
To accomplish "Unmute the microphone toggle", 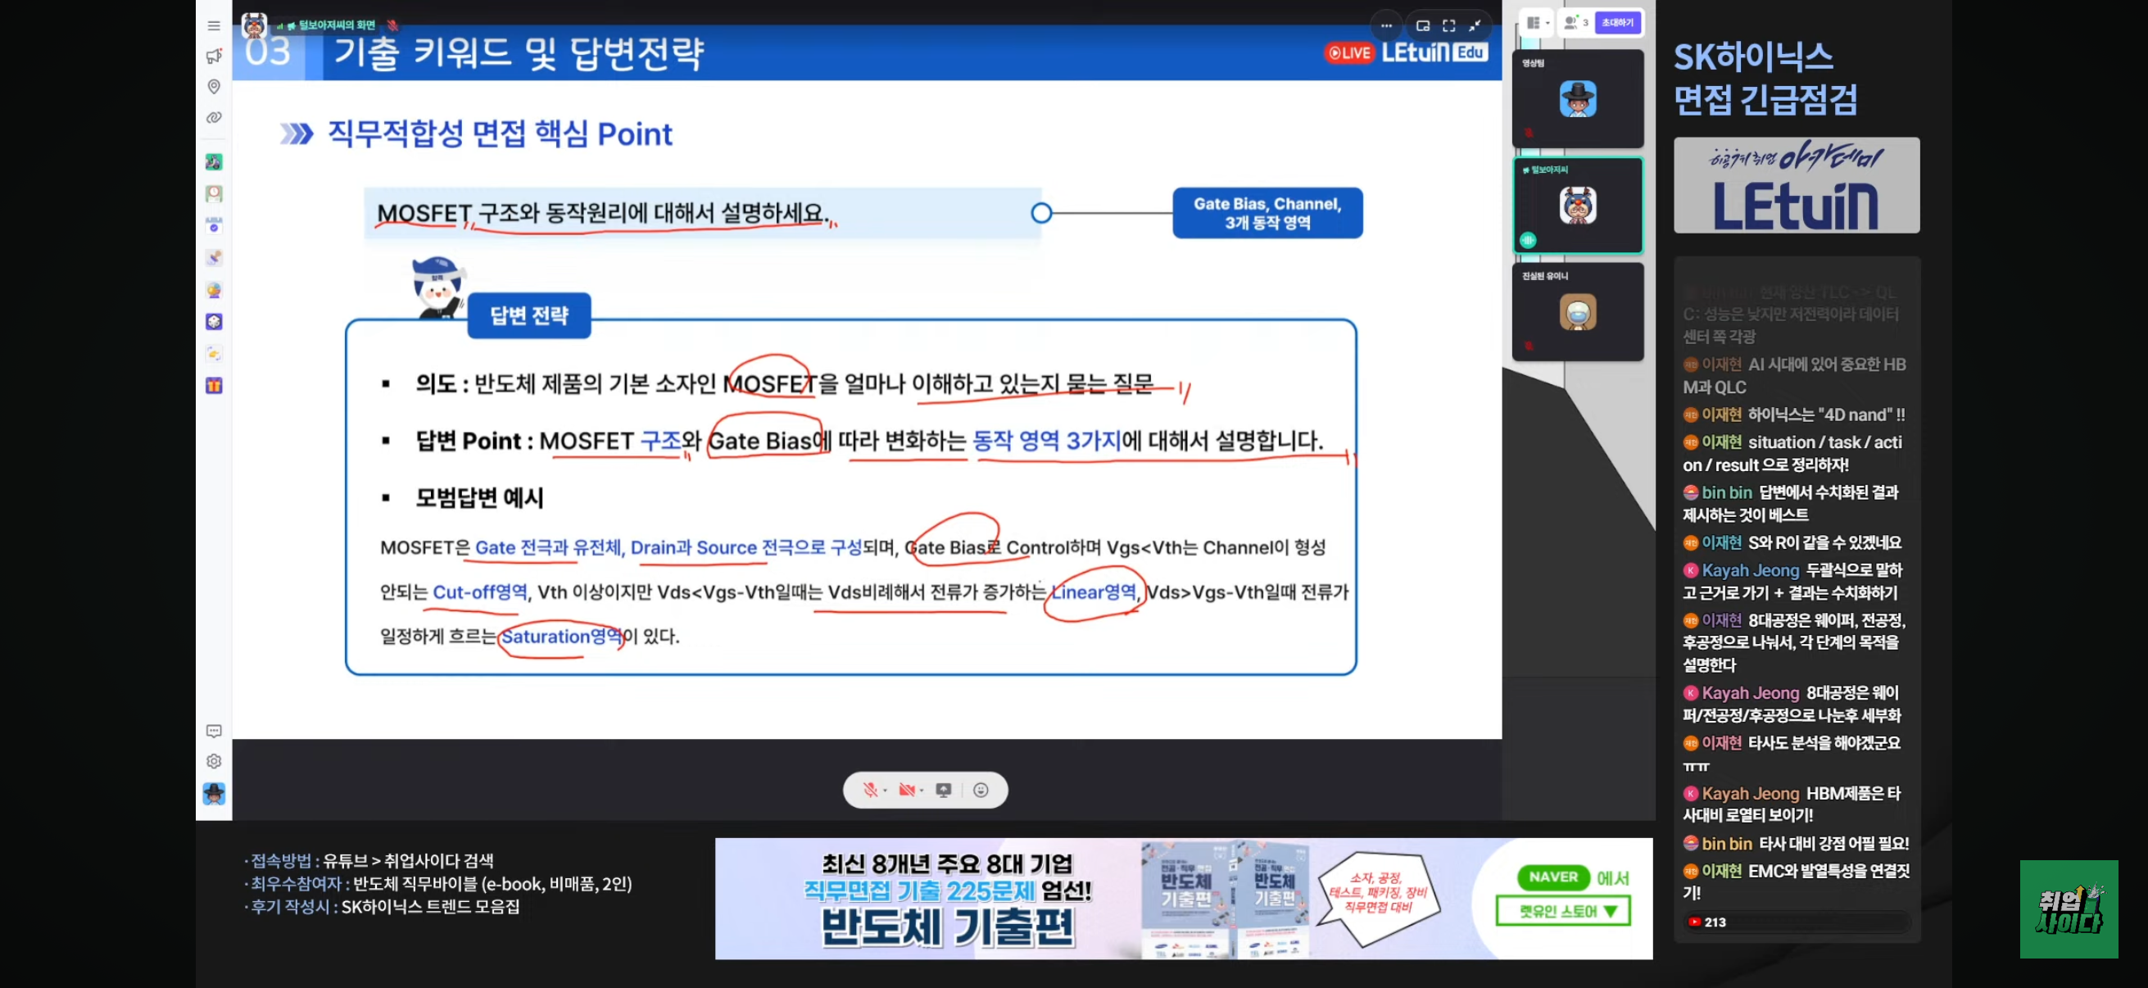I will click(x=870, y=790).
